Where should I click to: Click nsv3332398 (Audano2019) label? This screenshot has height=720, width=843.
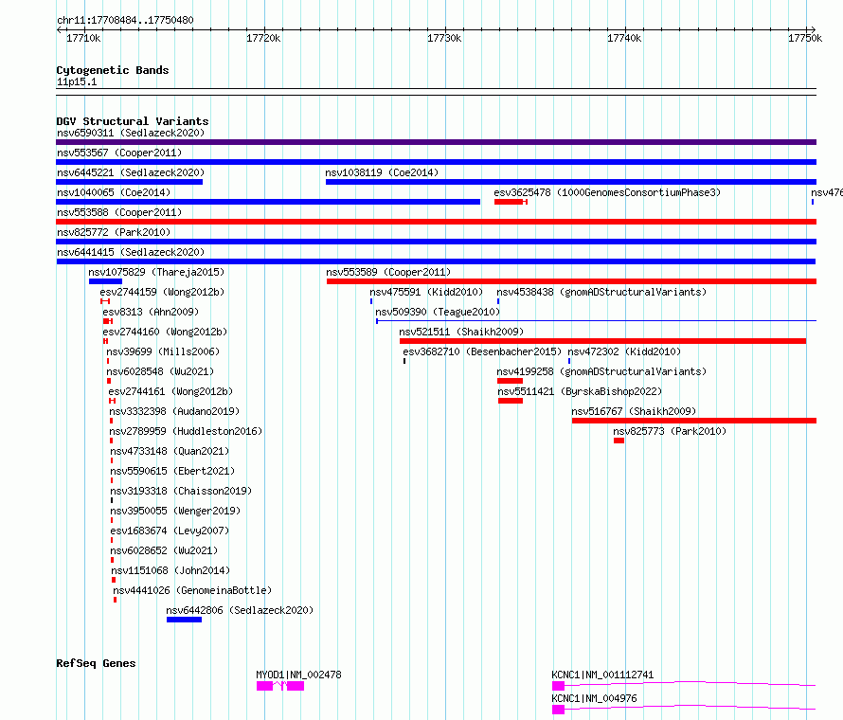(x=174, y=411)
